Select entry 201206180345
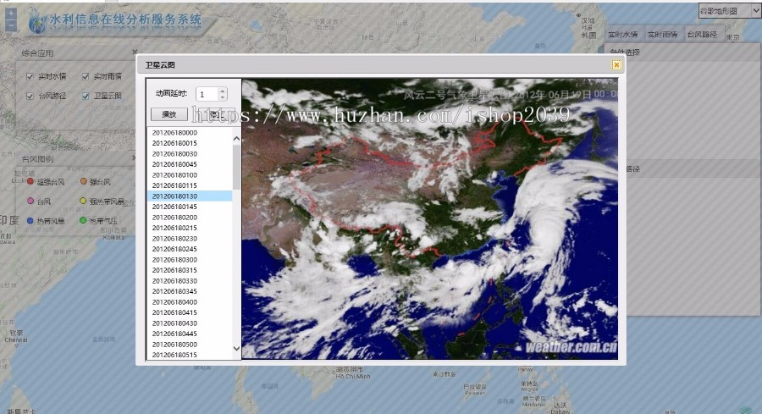This screenshot has width=762, height=414. [190, 291]
